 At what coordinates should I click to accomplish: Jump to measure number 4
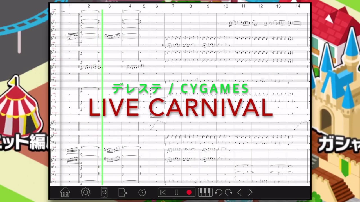coord(130,6)
